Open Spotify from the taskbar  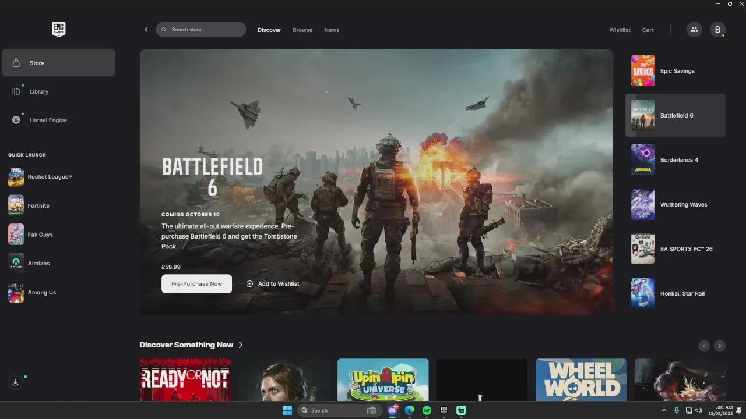(427, 410)
